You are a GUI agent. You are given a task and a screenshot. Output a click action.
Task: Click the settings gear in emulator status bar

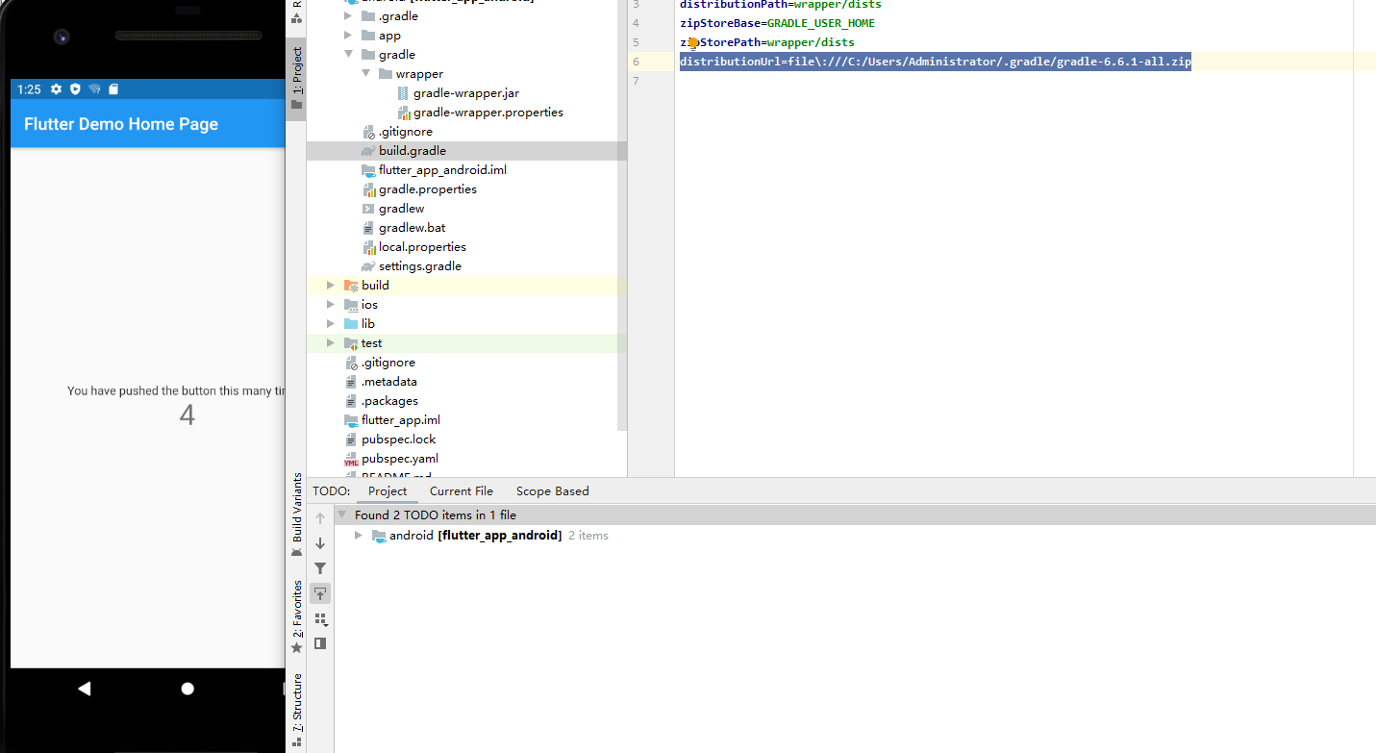pyautogui.click(x=56, y=89)
